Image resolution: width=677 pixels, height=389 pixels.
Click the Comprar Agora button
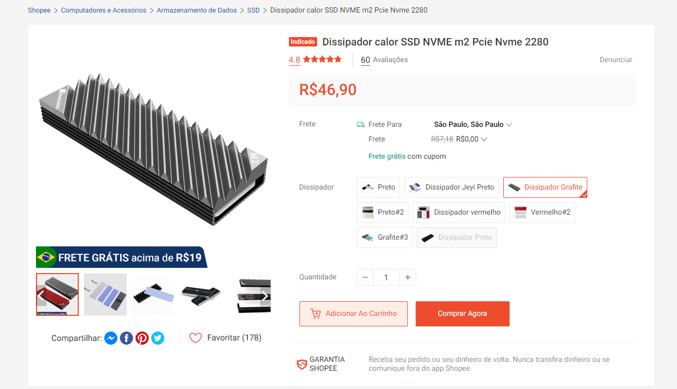click(x=463, y=314)
